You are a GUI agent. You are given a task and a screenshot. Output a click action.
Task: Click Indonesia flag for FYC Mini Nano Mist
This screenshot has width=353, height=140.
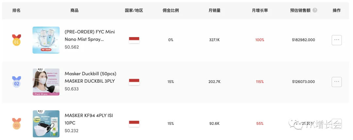(x=134, y=40)
